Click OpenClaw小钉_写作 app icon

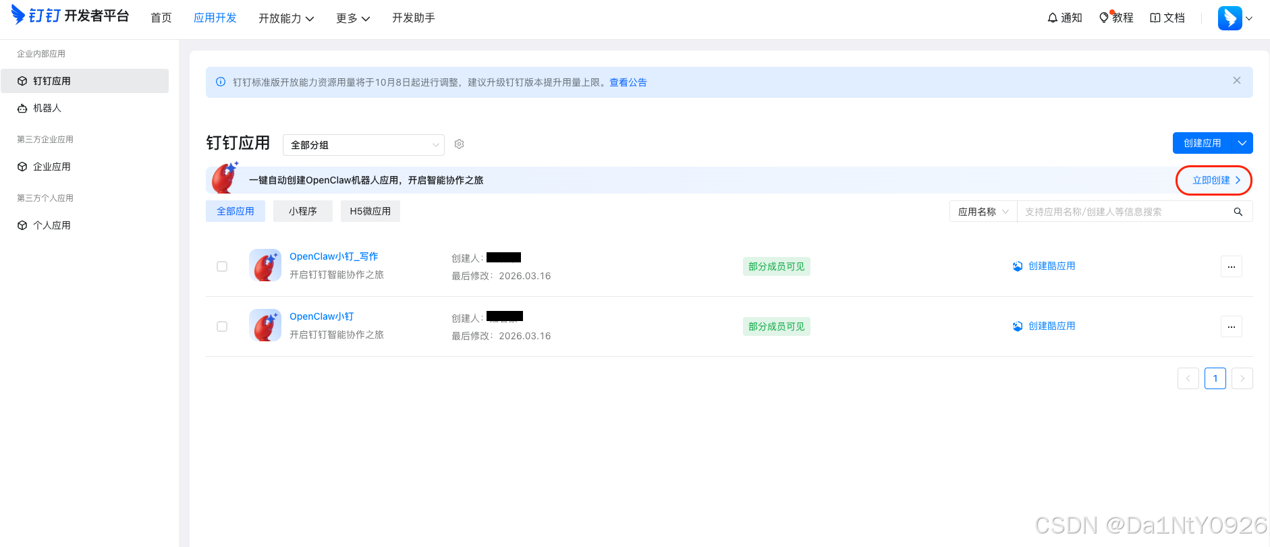click(x=265, y=265)
